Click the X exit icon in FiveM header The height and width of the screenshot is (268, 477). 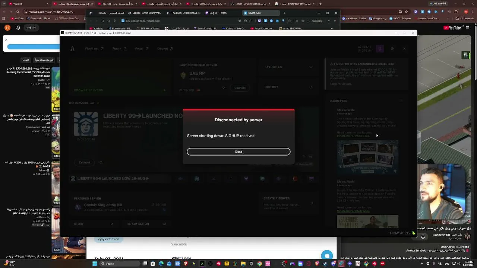click(404, 48)
